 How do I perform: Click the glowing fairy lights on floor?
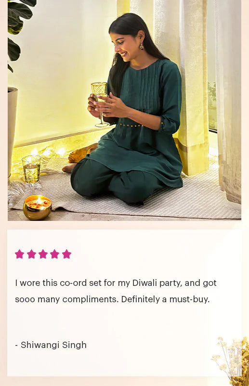point(47,153)
